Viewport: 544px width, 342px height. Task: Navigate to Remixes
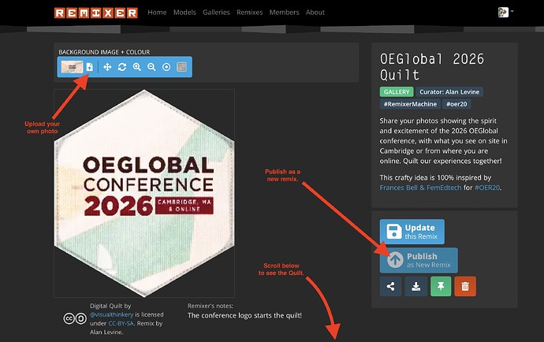click(x=249, y=13)
